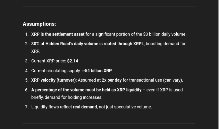This screenshot has height=129, width=219.
Task: Click not just speculative volume text
Action: click(125, 107)
